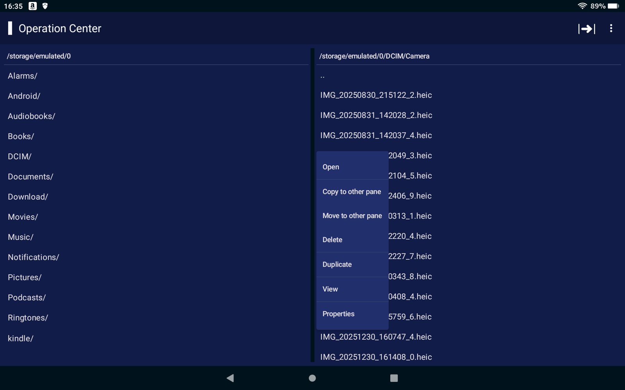625x390 pixels.
Task: Click Duplicate in the context menu
Action: (x=337, y=264)
